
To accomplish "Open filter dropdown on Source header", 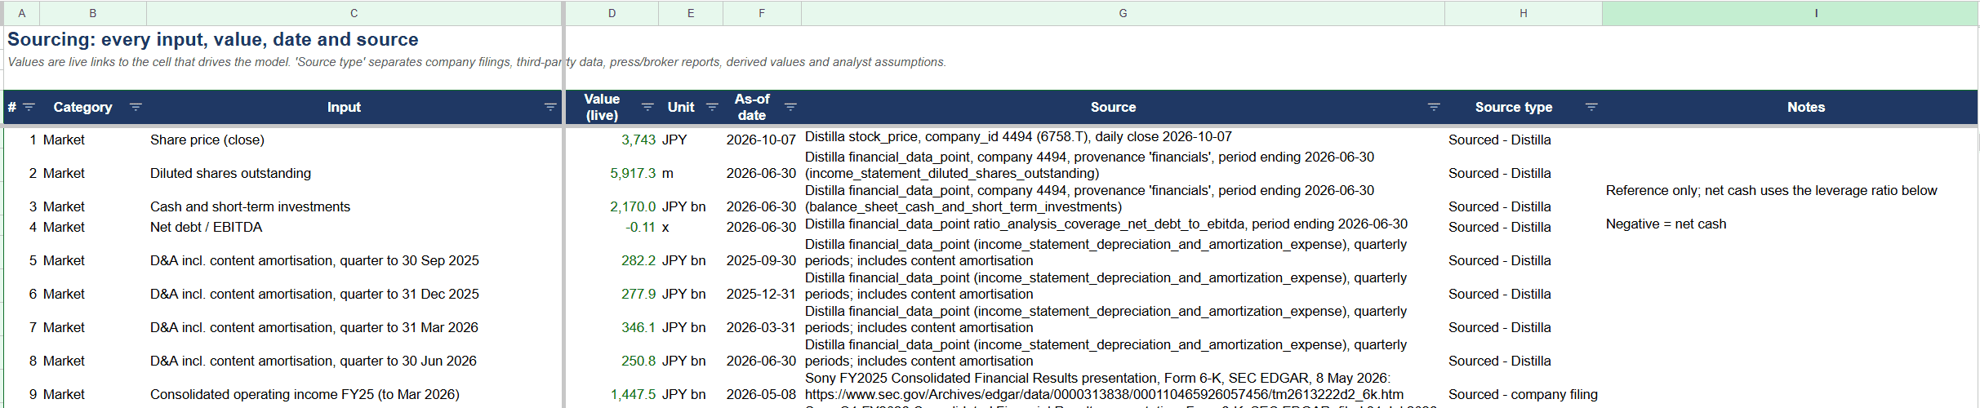I will tap(1434, 107).
